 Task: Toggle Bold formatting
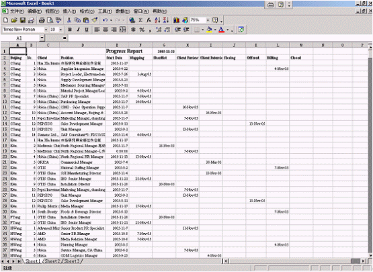coord(70,30)
